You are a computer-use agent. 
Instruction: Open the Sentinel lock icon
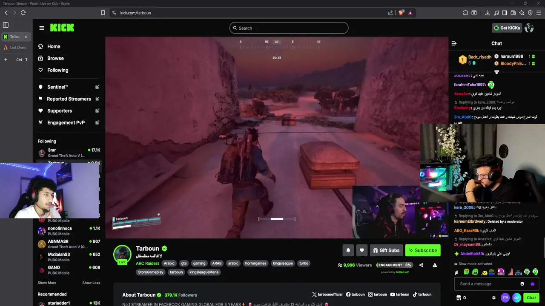click(97, 87)
